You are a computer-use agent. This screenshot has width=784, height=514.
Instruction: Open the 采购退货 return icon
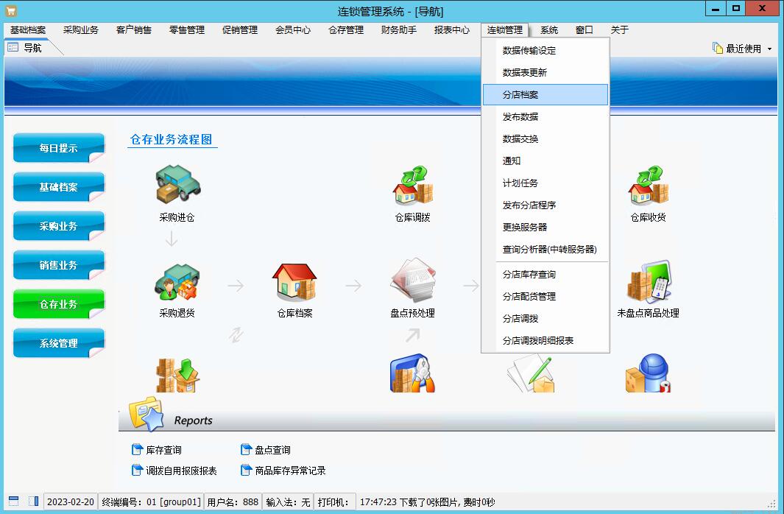click(177, 281)
